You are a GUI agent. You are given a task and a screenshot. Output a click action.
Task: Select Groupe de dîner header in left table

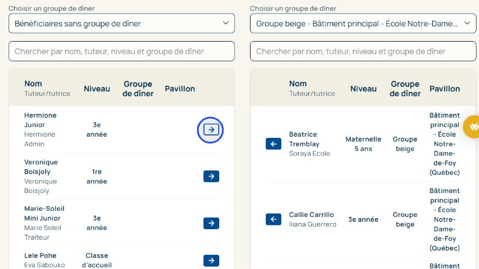tap(138, 89)
